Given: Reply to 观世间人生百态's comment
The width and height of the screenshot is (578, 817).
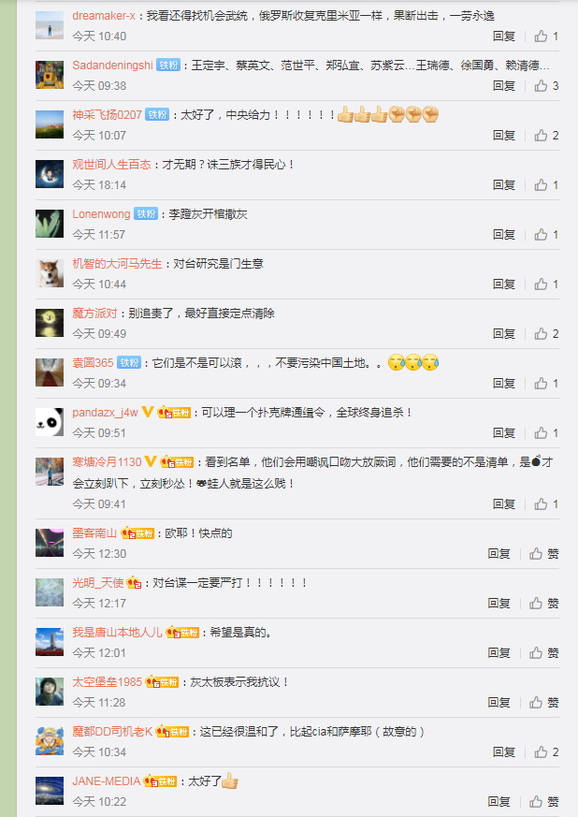Looking at the screenshot, I should pos(503,185).
